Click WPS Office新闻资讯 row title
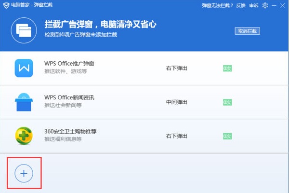The height and width of the screenshot is (193, 289). click(69, 97)
